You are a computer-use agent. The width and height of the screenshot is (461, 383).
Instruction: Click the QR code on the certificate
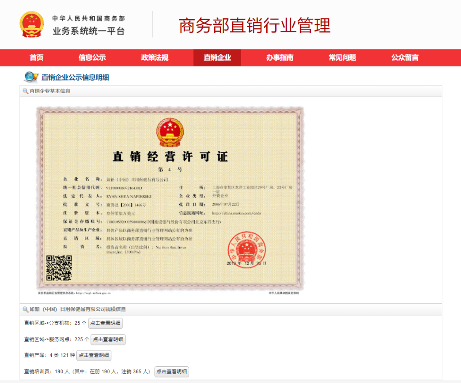(59, 268)
